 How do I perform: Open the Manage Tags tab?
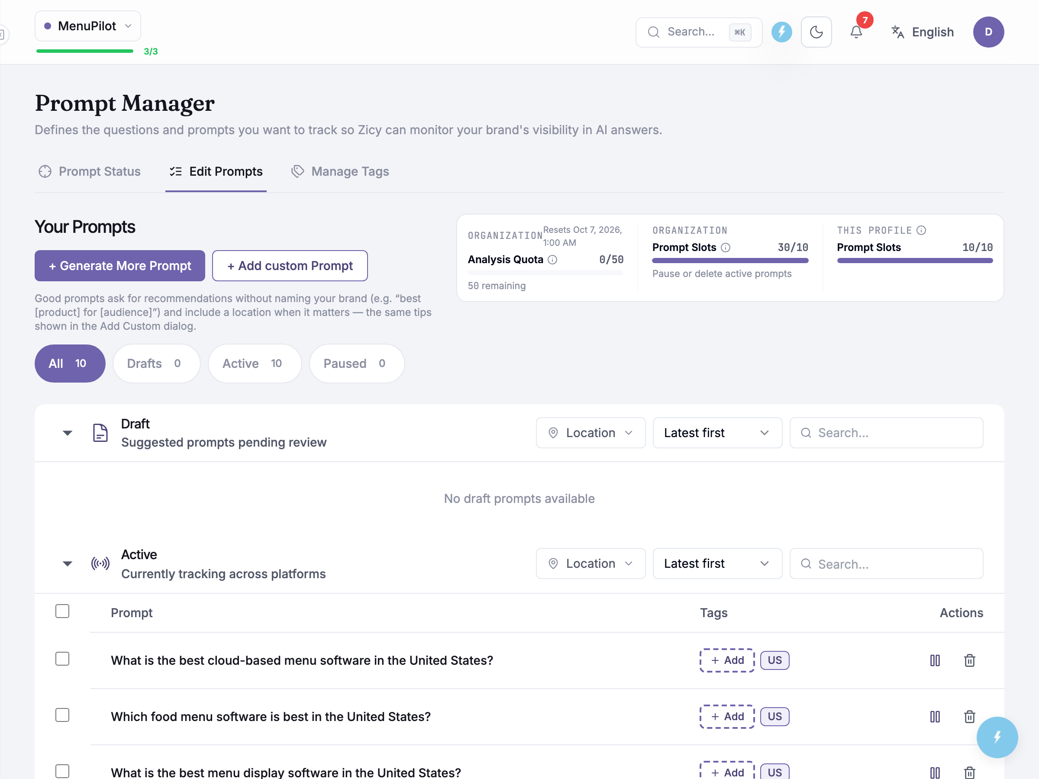pyautogui.click(x=340, y=171)
